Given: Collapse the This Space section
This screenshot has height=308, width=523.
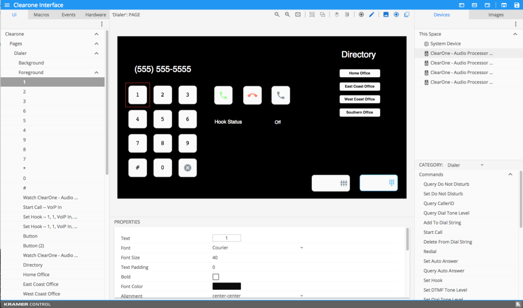Looking at the screenshot, I should [515, 34].
